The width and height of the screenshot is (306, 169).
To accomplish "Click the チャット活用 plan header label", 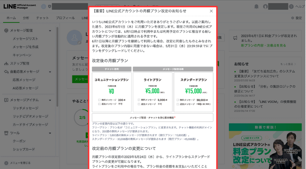I will 112,69.
